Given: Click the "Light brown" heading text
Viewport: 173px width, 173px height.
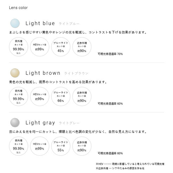Looking at the screenshot, I should coord(43,73).
